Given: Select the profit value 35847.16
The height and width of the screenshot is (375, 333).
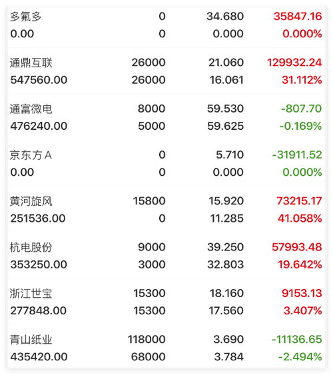Looking at the screenshot, I should click(x=298, y=17).
